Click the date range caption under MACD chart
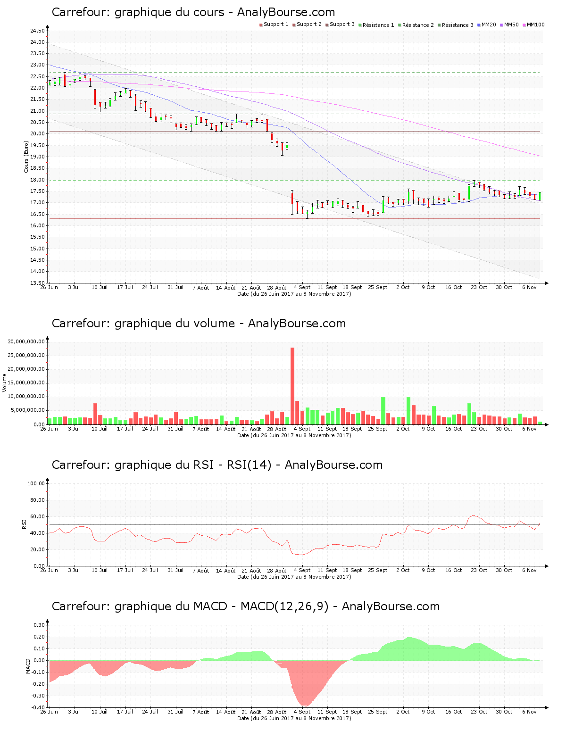 (x=294, y=718)
